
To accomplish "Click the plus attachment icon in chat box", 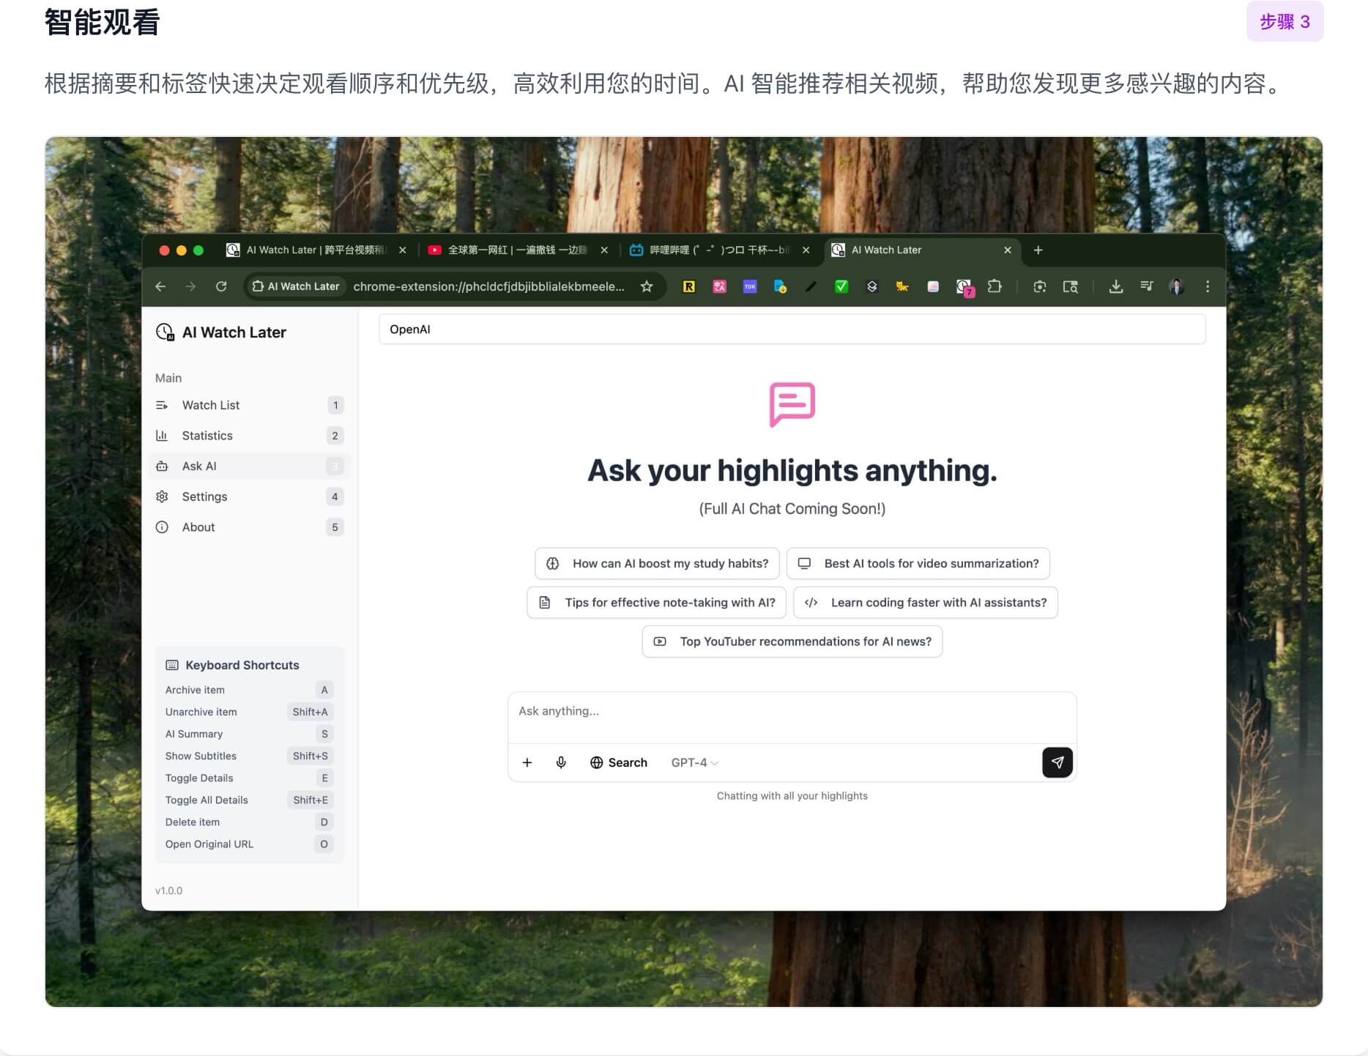I will [x=527, y=762].
